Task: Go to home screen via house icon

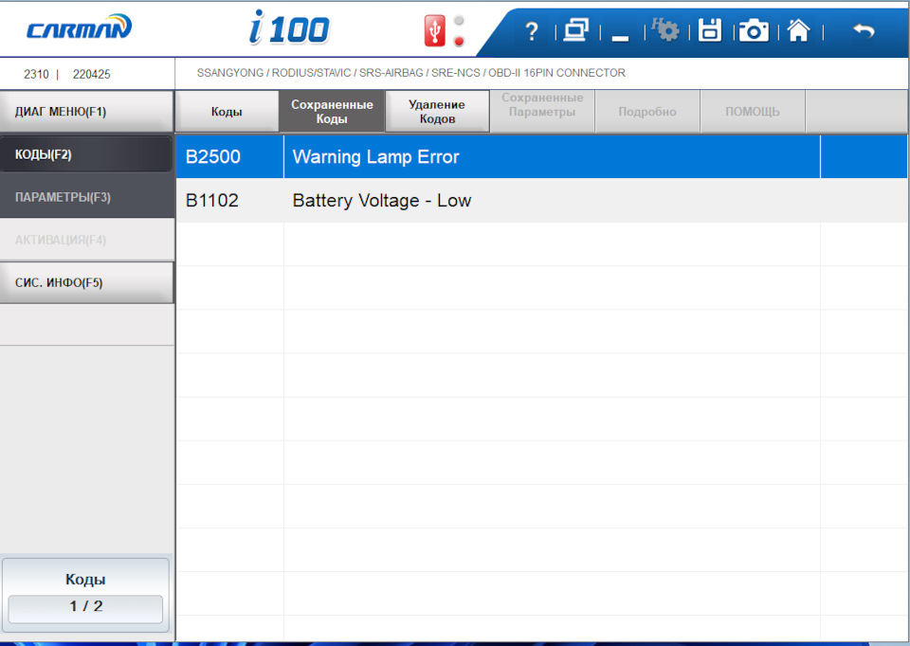Action: click(x=798, y=30)
